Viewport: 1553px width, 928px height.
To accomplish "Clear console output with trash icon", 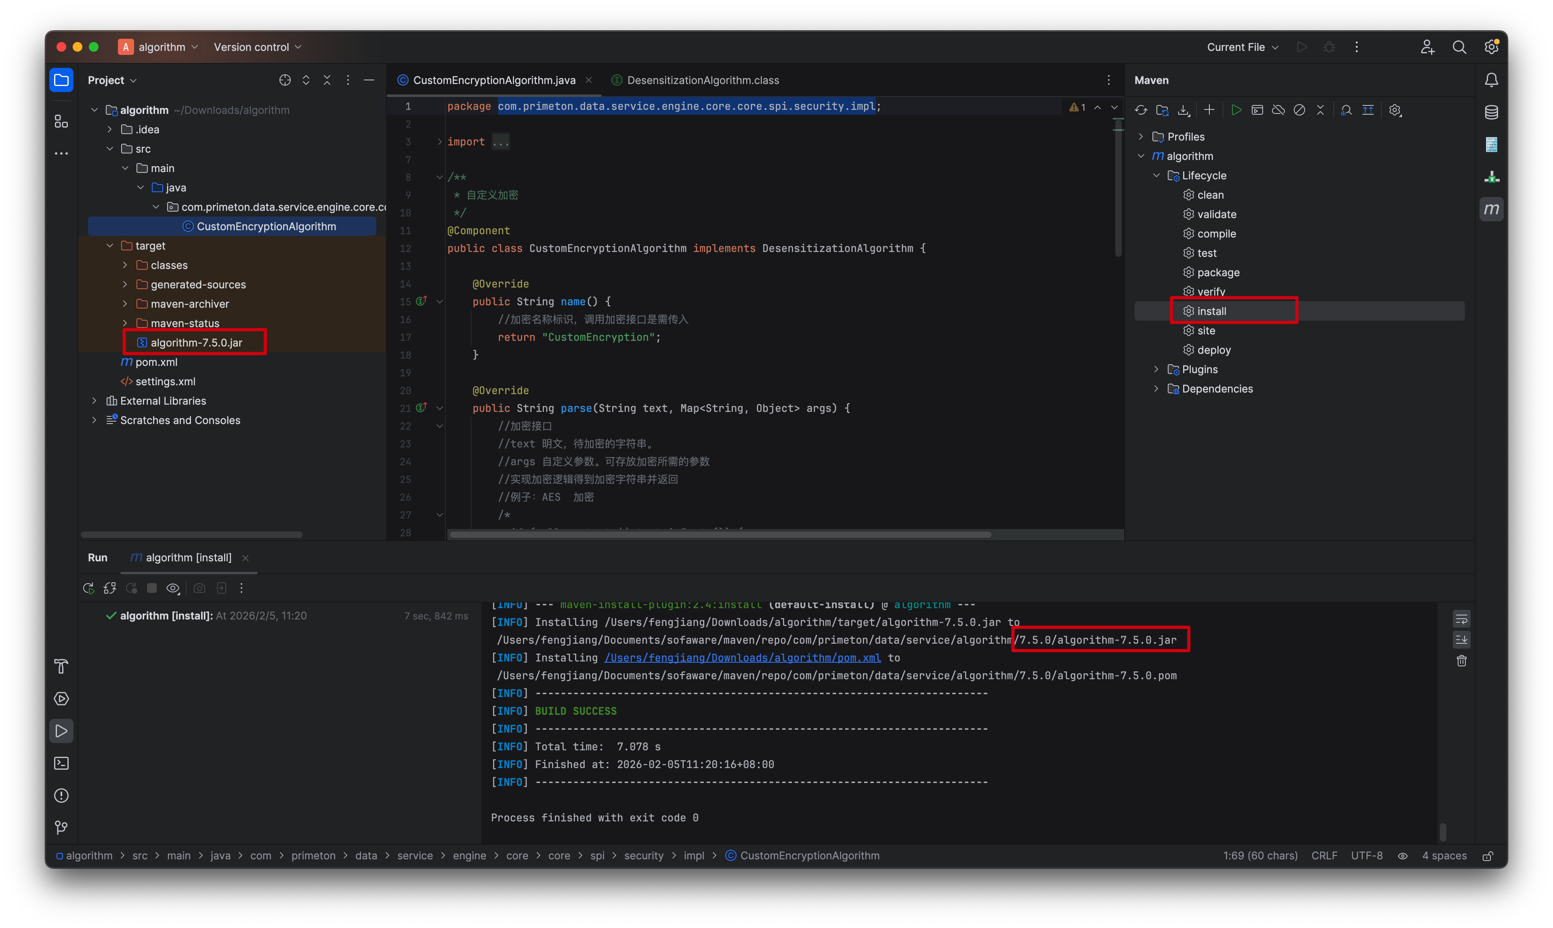I will click(x=1461, y=661).
